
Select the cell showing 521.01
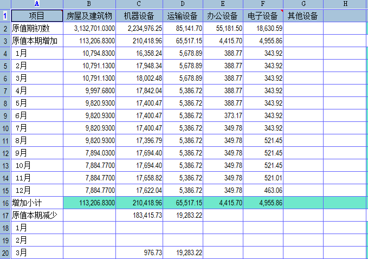tap(263, 178)
